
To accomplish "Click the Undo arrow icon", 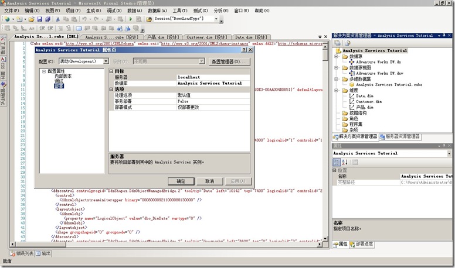I will (84, 19).
